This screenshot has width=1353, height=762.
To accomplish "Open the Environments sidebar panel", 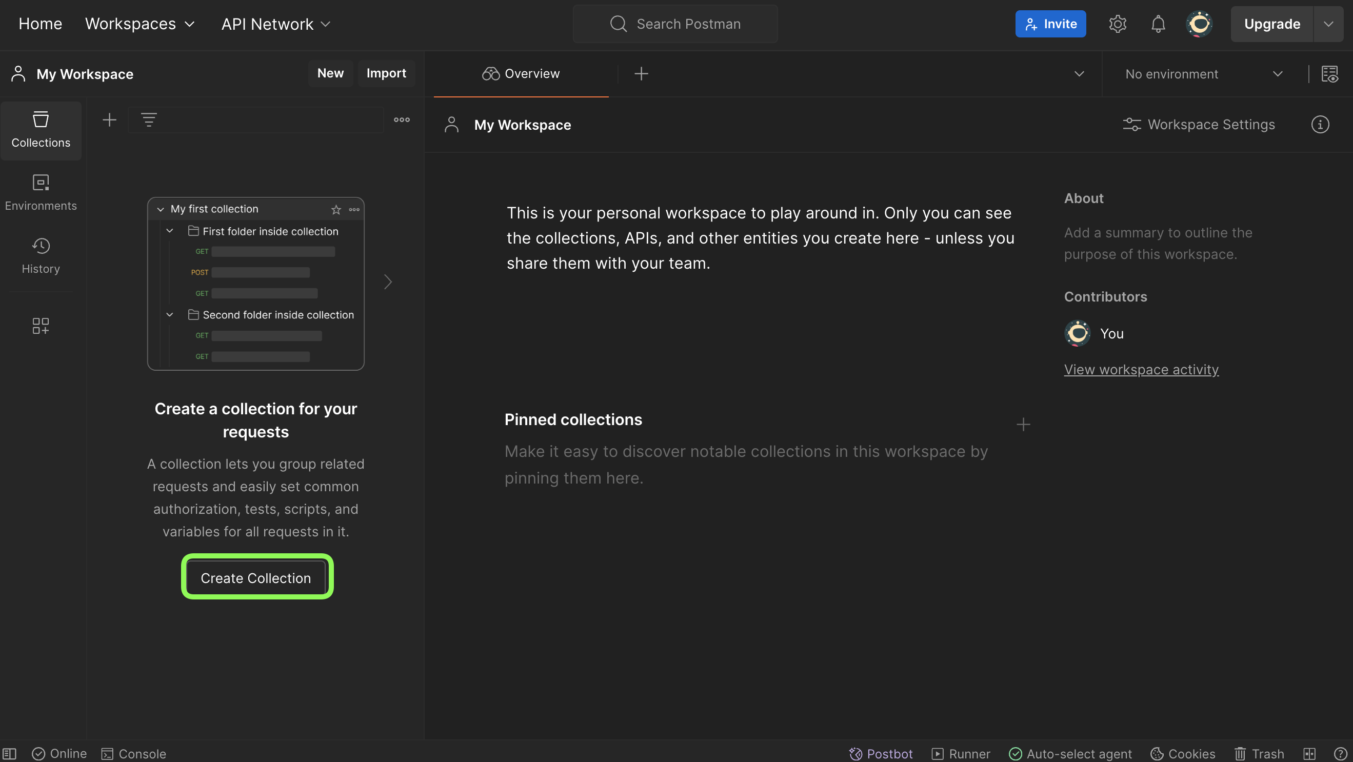I will (41, 192).
